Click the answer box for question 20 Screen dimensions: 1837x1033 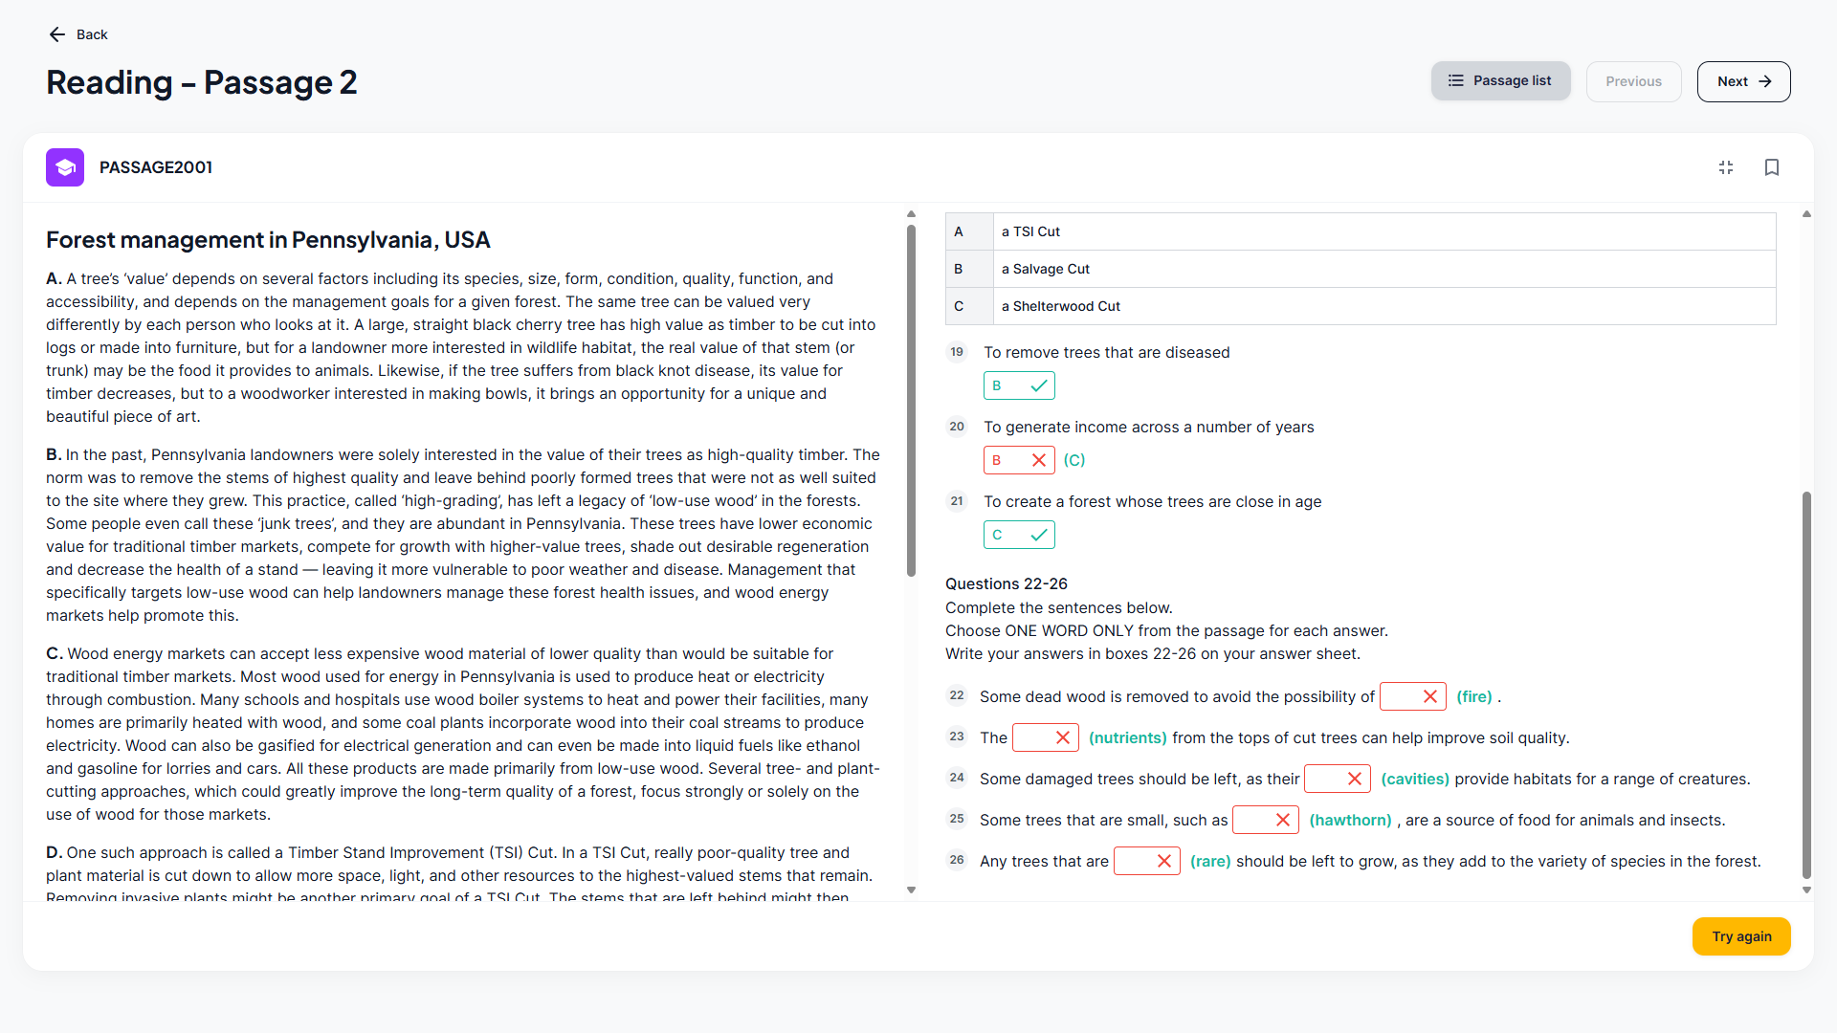click(x=1019, y=460)
